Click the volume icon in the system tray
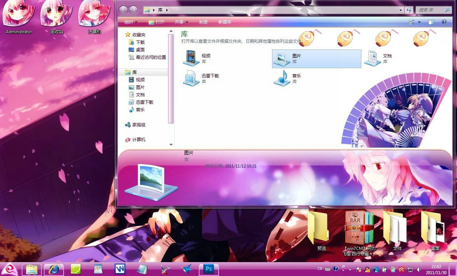Viewport: 457px width, 276px height. pos(419,269)
